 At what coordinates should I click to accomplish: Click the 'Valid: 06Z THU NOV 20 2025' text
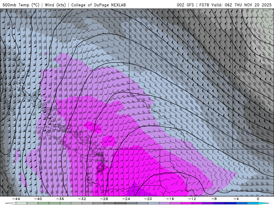pos(241,5)
